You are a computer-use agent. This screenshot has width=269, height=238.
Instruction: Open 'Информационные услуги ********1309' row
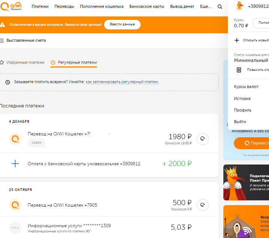[109, 228]
